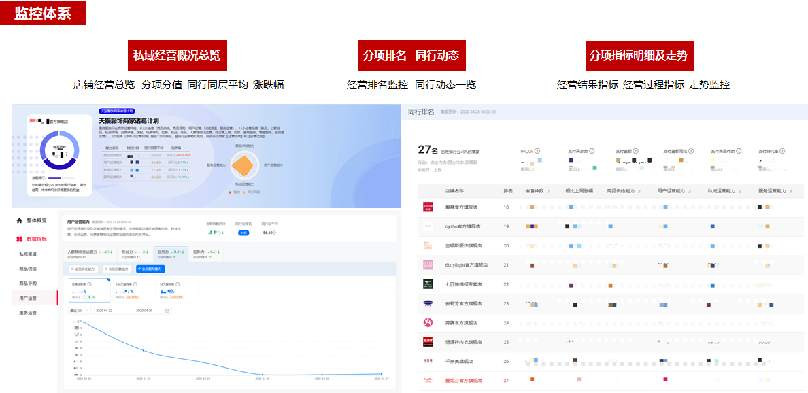Click the 天猫服饰商家诸葛计划 blue badge
This screenshot has width=808, height=393.
(x=116, y=111)
